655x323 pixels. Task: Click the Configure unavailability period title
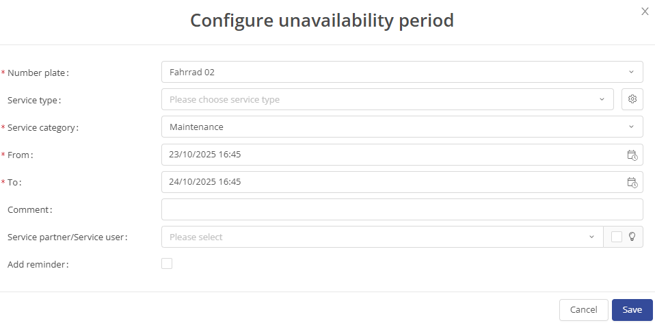pyautogui.click(x=322, y=21)
